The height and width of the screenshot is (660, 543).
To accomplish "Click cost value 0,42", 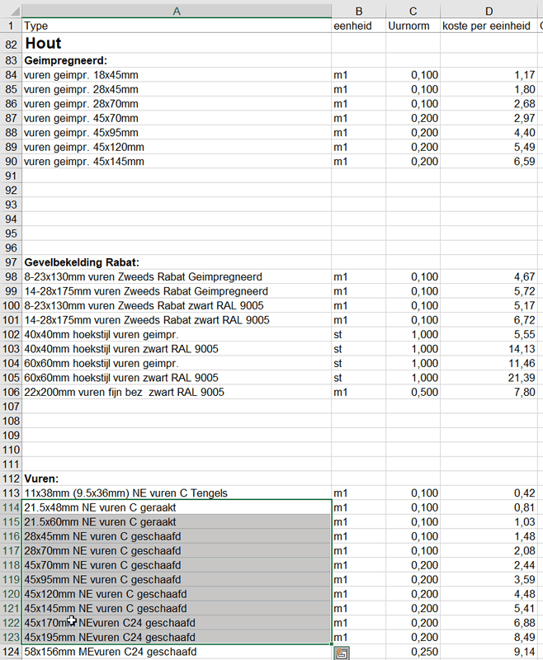I will pos(489,493).
